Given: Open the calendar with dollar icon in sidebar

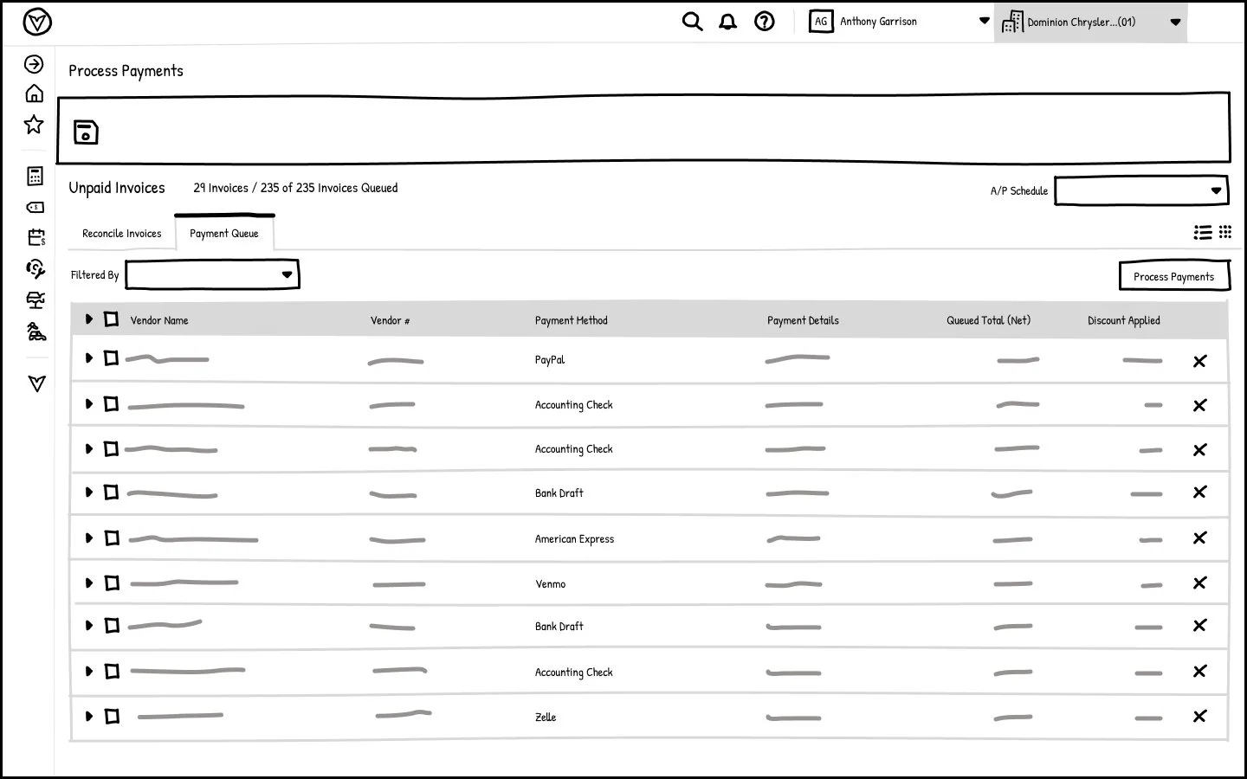Looking at the screenshot, I should 36,238.
